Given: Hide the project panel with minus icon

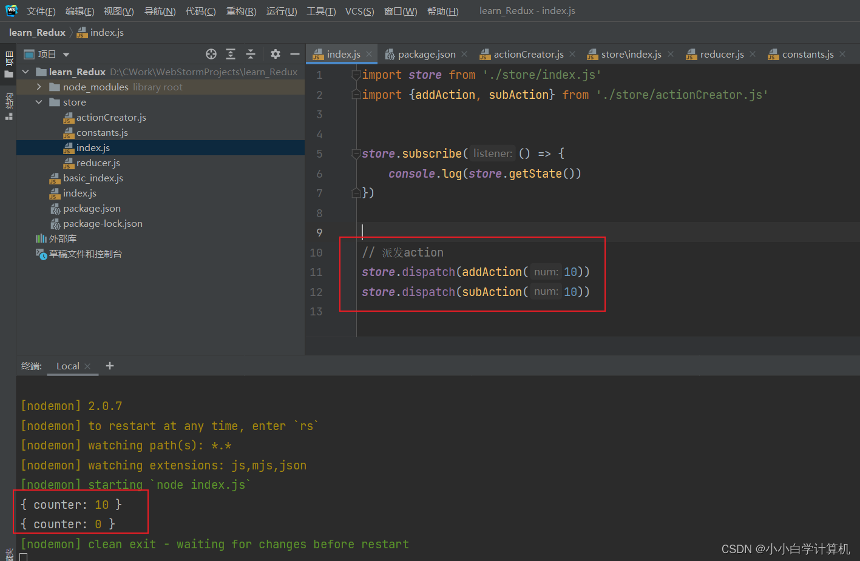Looking at the screenshot, I should [295, 54].
